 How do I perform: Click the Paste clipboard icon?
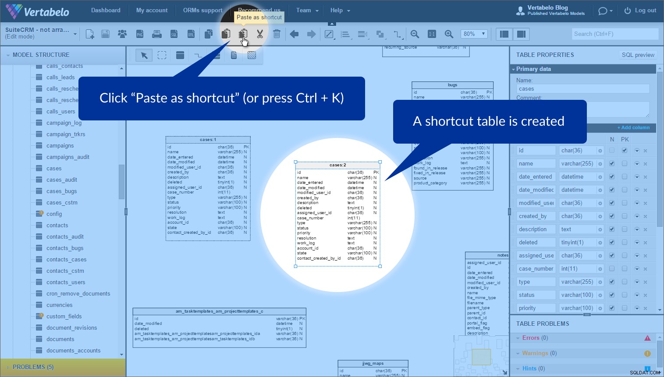tap(226, 34)
